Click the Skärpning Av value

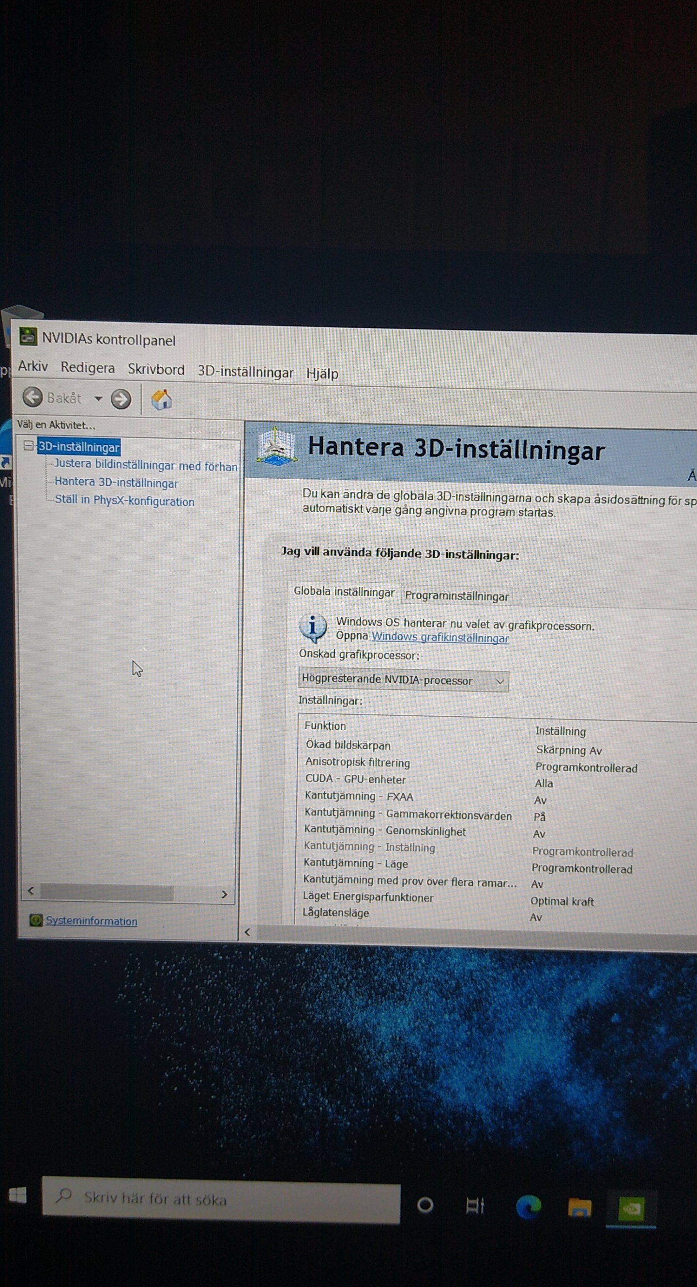coord(569,750)
